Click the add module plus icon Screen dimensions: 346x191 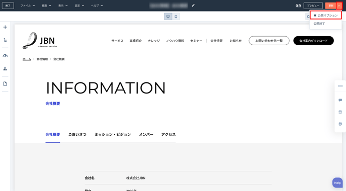(x=5, y=27)
